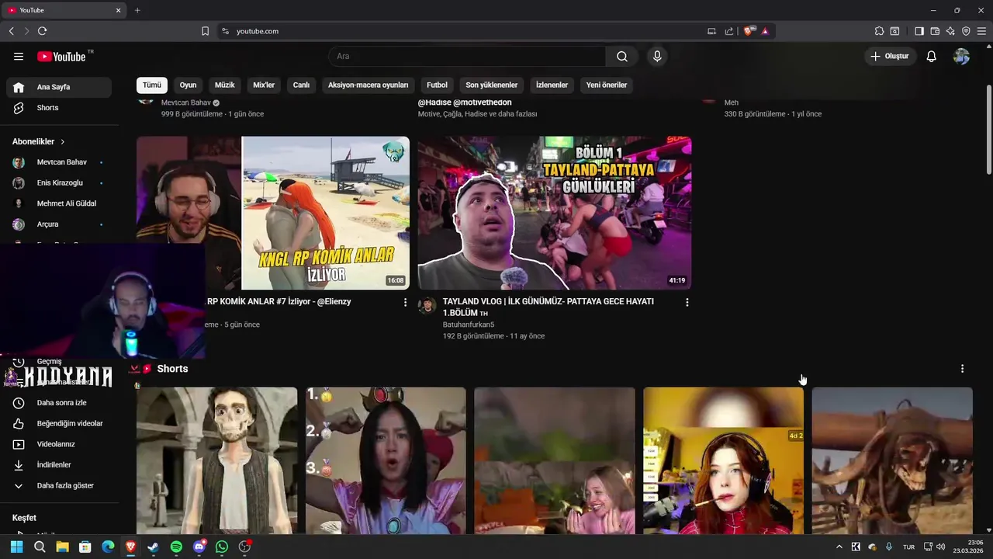Open Steam from the taskbar
Image resolution: width=993 pixels, height=559 pixels.
154,547
